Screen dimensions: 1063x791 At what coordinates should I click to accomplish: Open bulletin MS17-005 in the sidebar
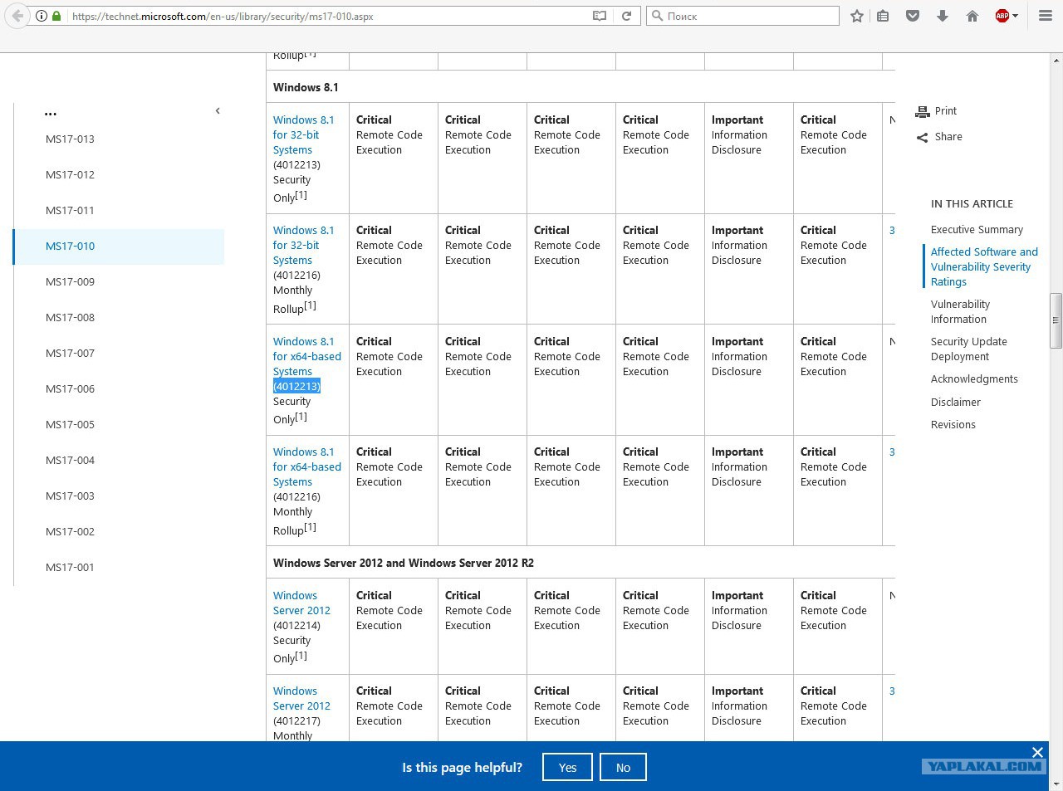[x=70, y=424]
